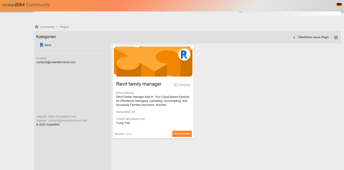Click the share icon next to Everyone
The image size is (344, 170).
click(175, 85)
